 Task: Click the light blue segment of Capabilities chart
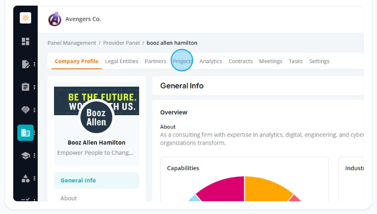[195, 199]
